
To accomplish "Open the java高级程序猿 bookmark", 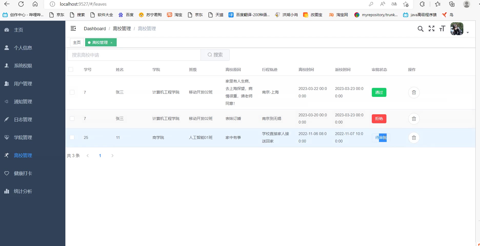I will point(420,15).
